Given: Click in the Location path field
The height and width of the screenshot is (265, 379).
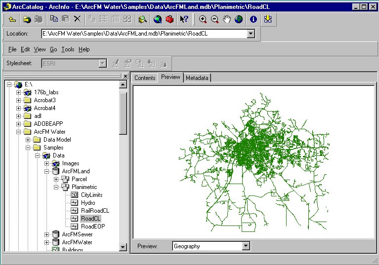Looking at the screenshot, I should point(145,34).
